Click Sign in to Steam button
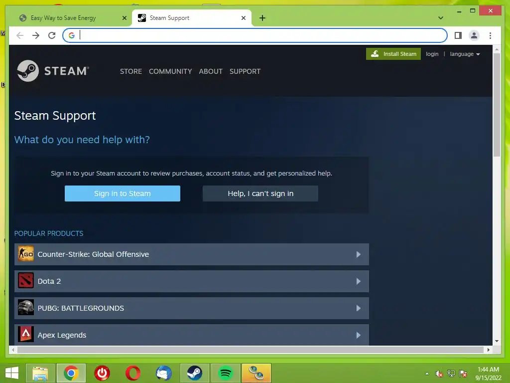The image size is (510, 383). tap(123, 193)
